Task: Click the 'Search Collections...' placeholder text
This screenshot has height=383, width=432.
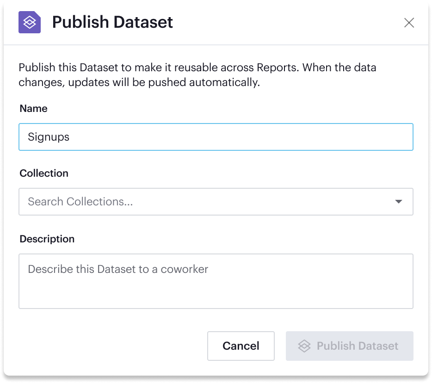Action: coord(80,202)
